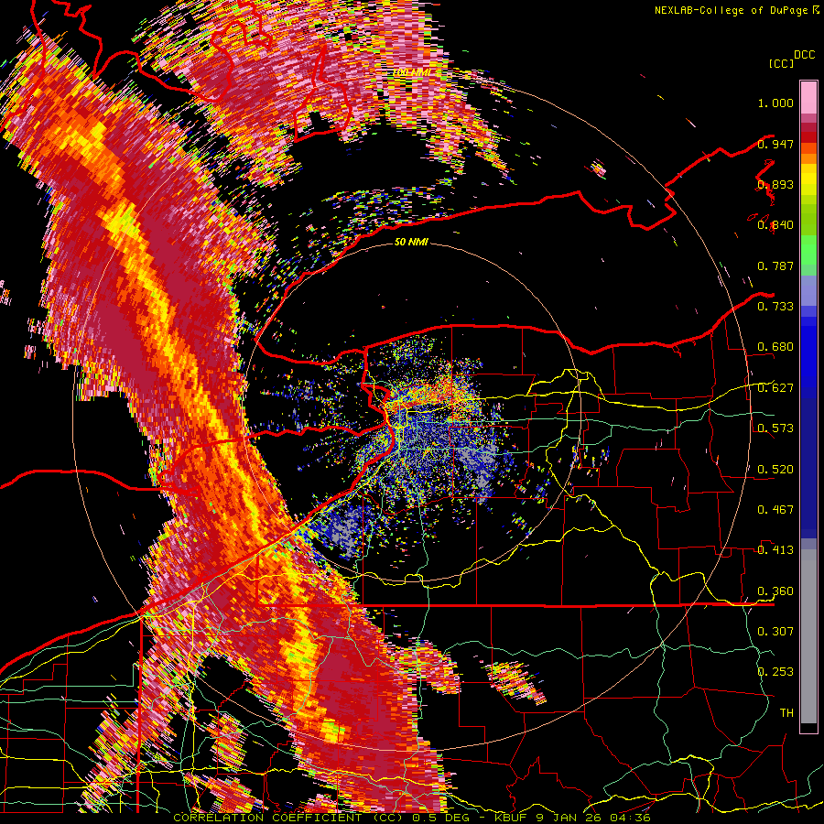The height and width of the screenshot is (824, 824).
Task: Select the 0.253 scale value
Action: pos(775,672)
